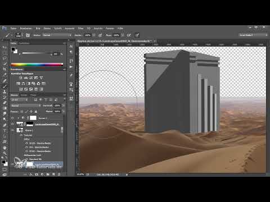Switch to the Pfade tab

tap(33, 95)
